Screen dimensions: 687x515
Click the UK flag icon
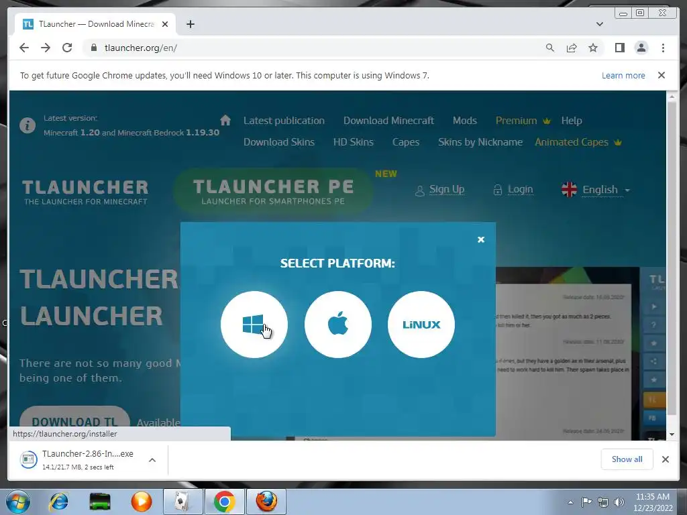[x=569, y=190]
